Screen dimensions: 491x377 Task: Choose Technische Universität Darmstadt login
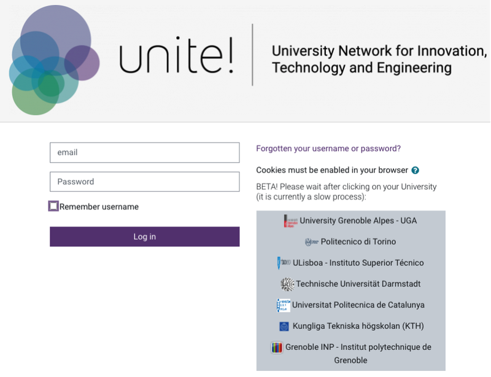click(x=358, y=284)
